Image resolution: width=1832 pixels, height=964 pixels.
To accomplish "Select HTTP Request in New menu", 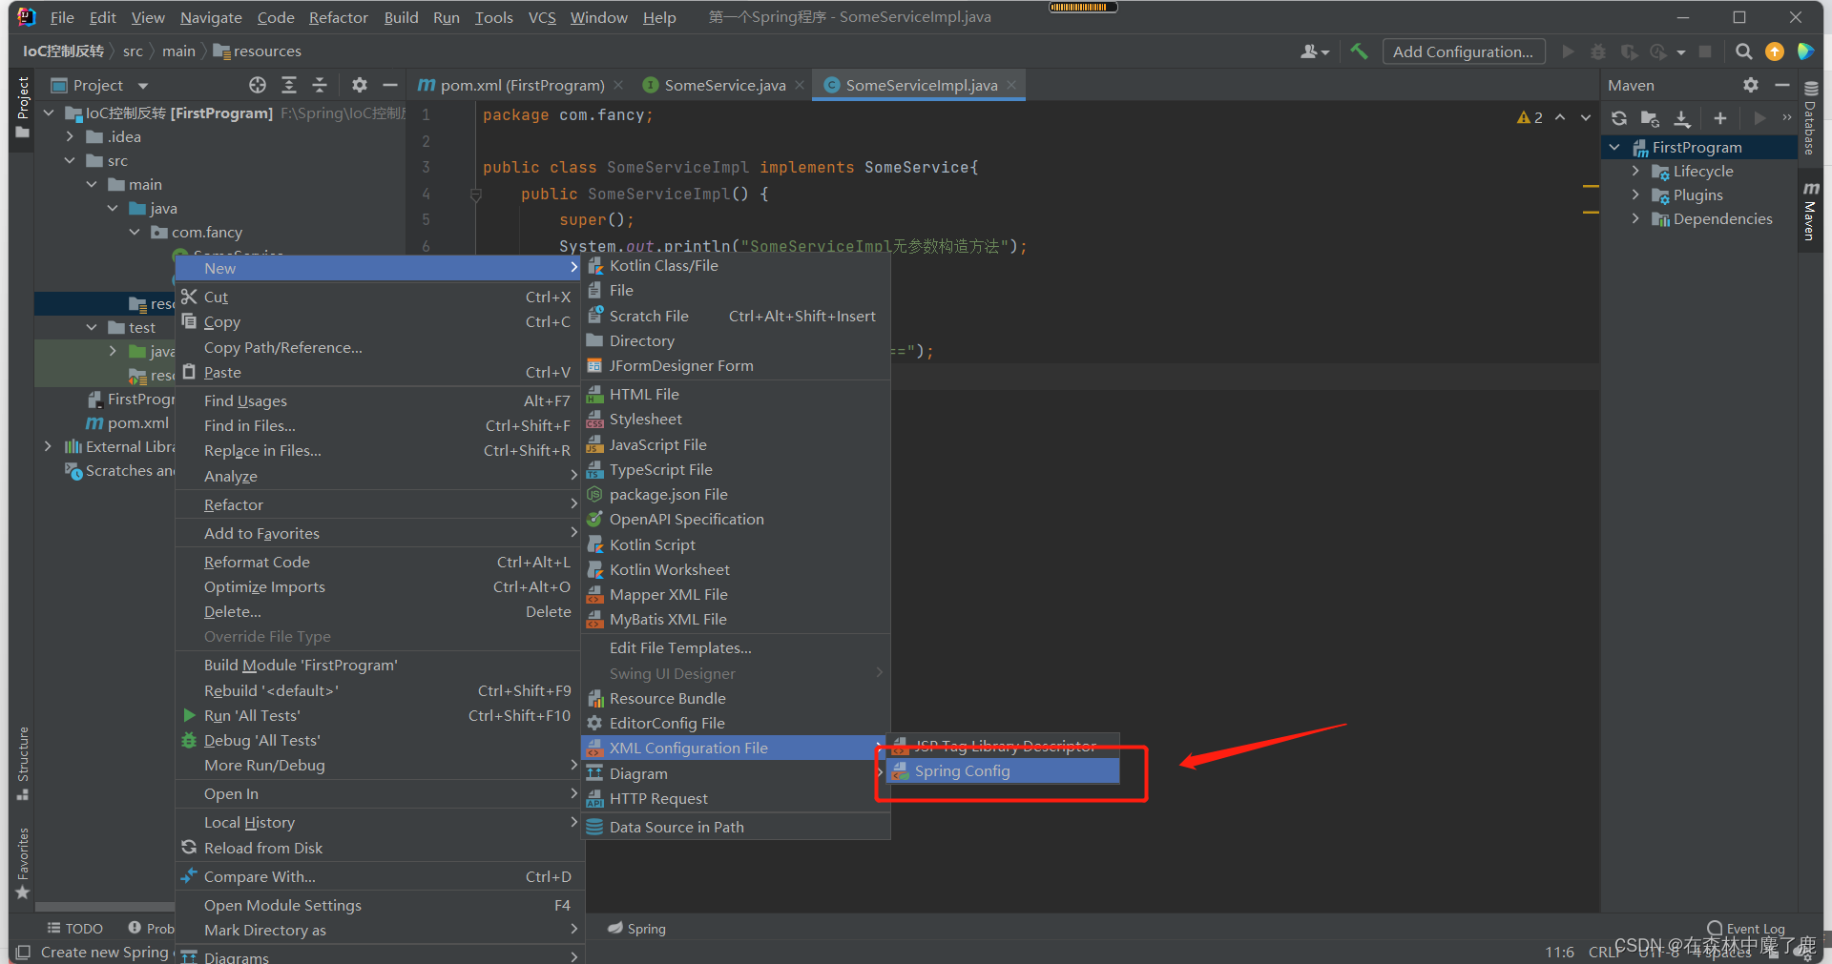I will tap(736, 798).
